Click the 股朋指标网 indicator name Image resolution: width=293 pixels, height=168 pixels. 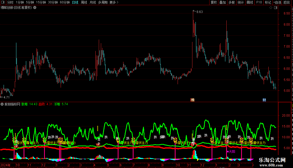pyautogui.click(x=12, y=104)
